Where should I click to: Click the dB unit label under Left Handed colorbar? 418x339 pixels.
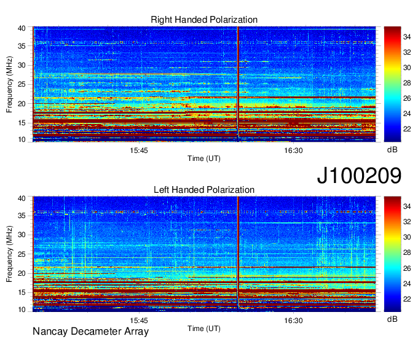[x=392, y=319]
